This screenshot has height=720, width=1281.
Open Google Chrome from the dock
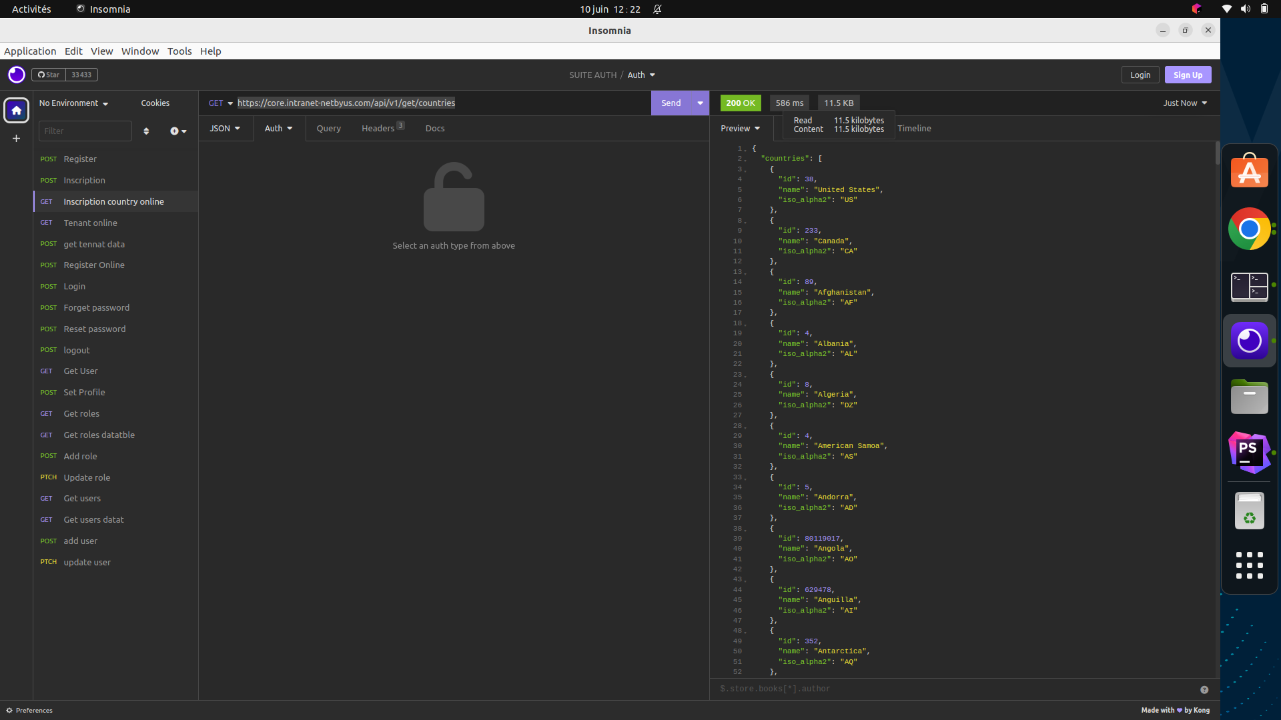coord(1249,229)
